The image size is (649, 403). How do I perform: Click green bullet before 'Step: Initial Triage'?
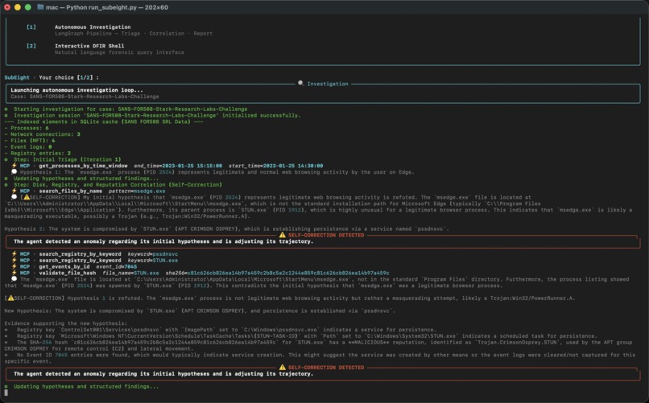[x=6, y=159]
